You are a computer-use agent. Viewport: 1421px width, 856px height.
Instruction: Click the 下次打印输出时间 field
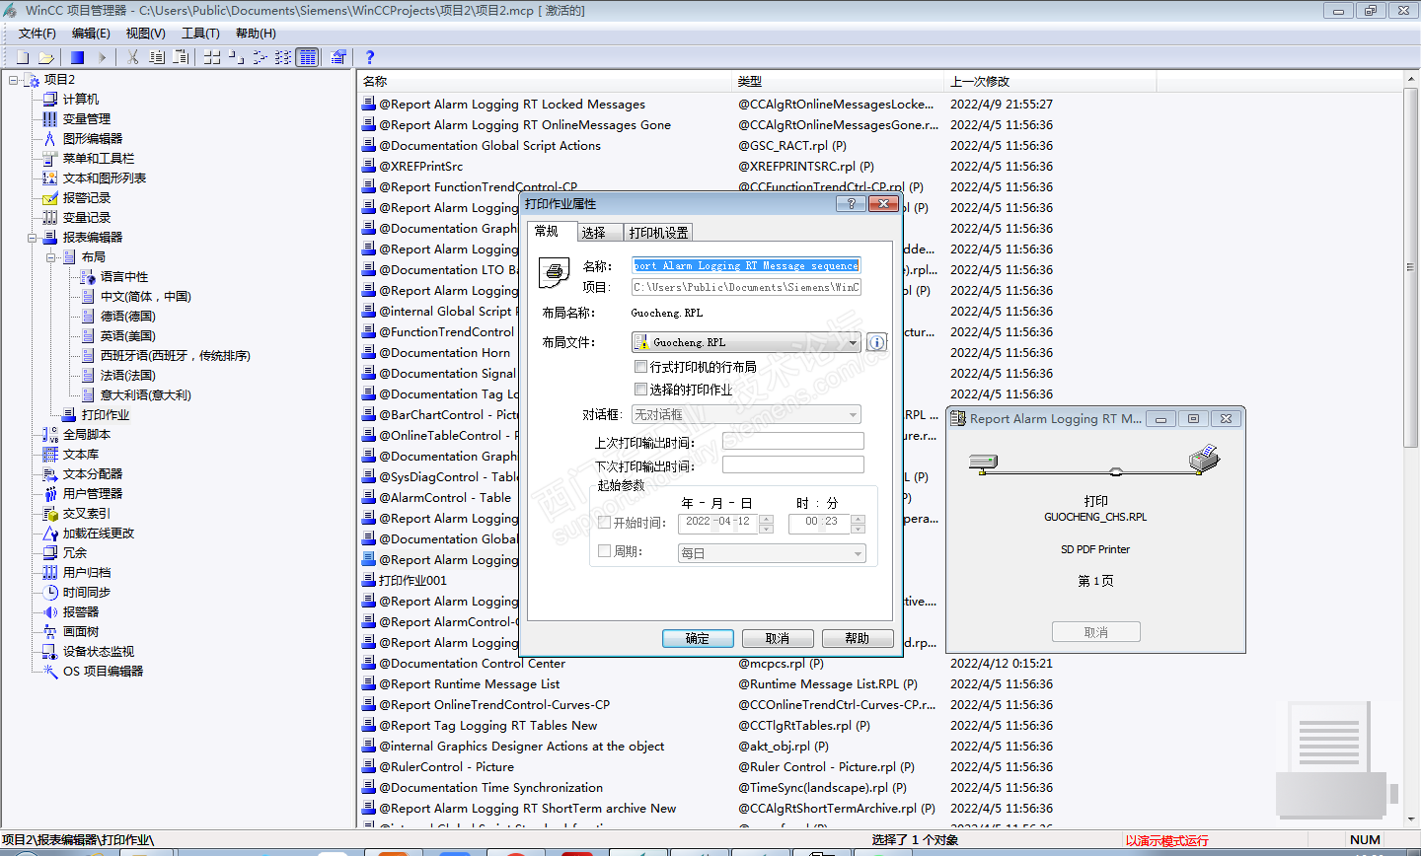793,464
